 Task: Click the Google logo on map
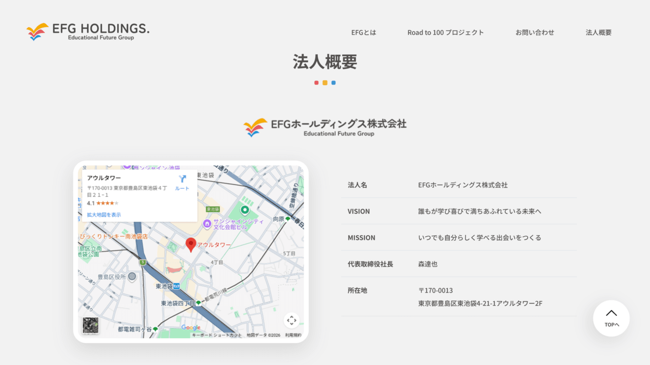coord(191,328)
